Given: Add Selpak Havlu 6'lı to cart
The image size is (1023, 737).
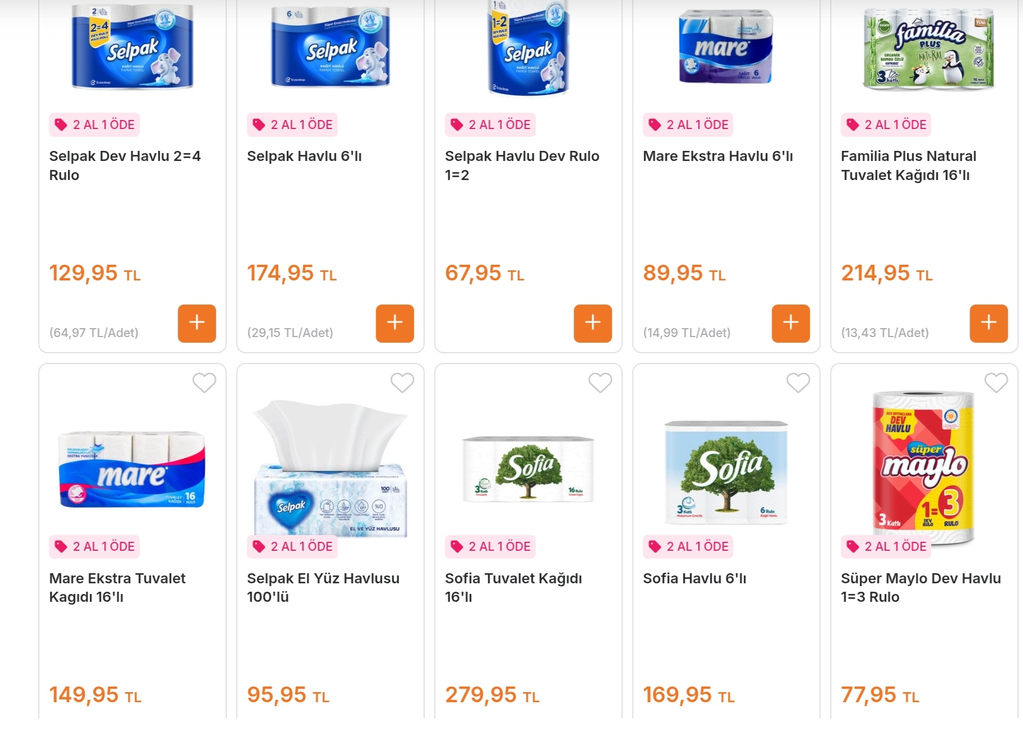Looking at the screenshot, I should pyautogui.click(x=395, y=323).
